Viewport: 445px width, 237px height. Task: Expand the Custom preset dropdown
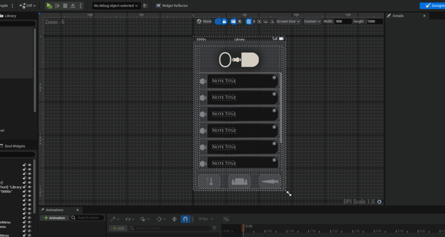(x=312, y=21)
